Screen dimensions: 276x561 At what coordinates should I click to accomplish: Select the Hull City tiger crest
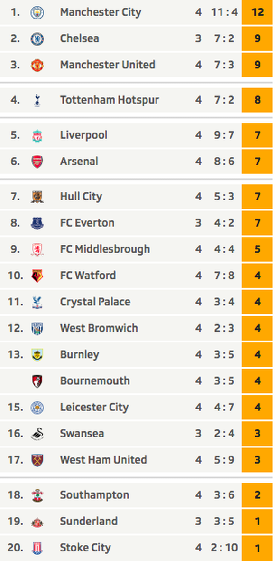[x=37, y=197]
